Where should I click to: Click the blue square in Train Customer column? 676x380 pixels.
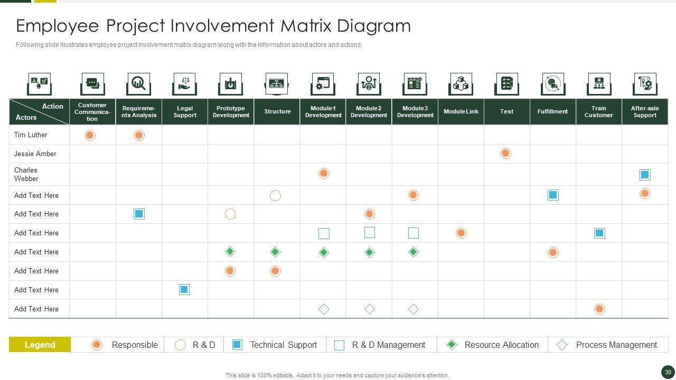point(599,233)
